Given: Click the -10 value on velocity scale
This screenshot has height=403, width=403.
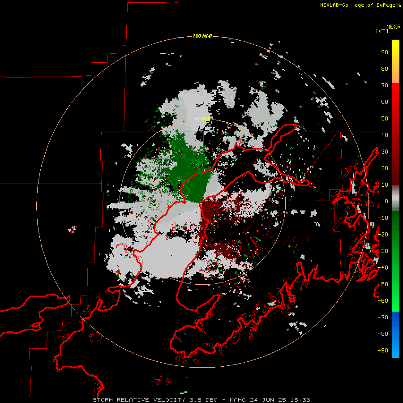Looking at the screenshot, I should (x=383, y=218).
